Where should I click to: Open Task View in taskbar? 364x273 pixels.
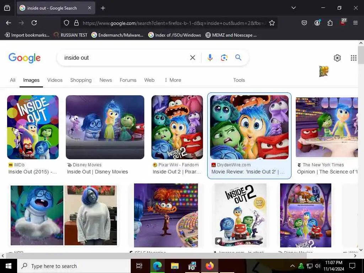[139, 266]
